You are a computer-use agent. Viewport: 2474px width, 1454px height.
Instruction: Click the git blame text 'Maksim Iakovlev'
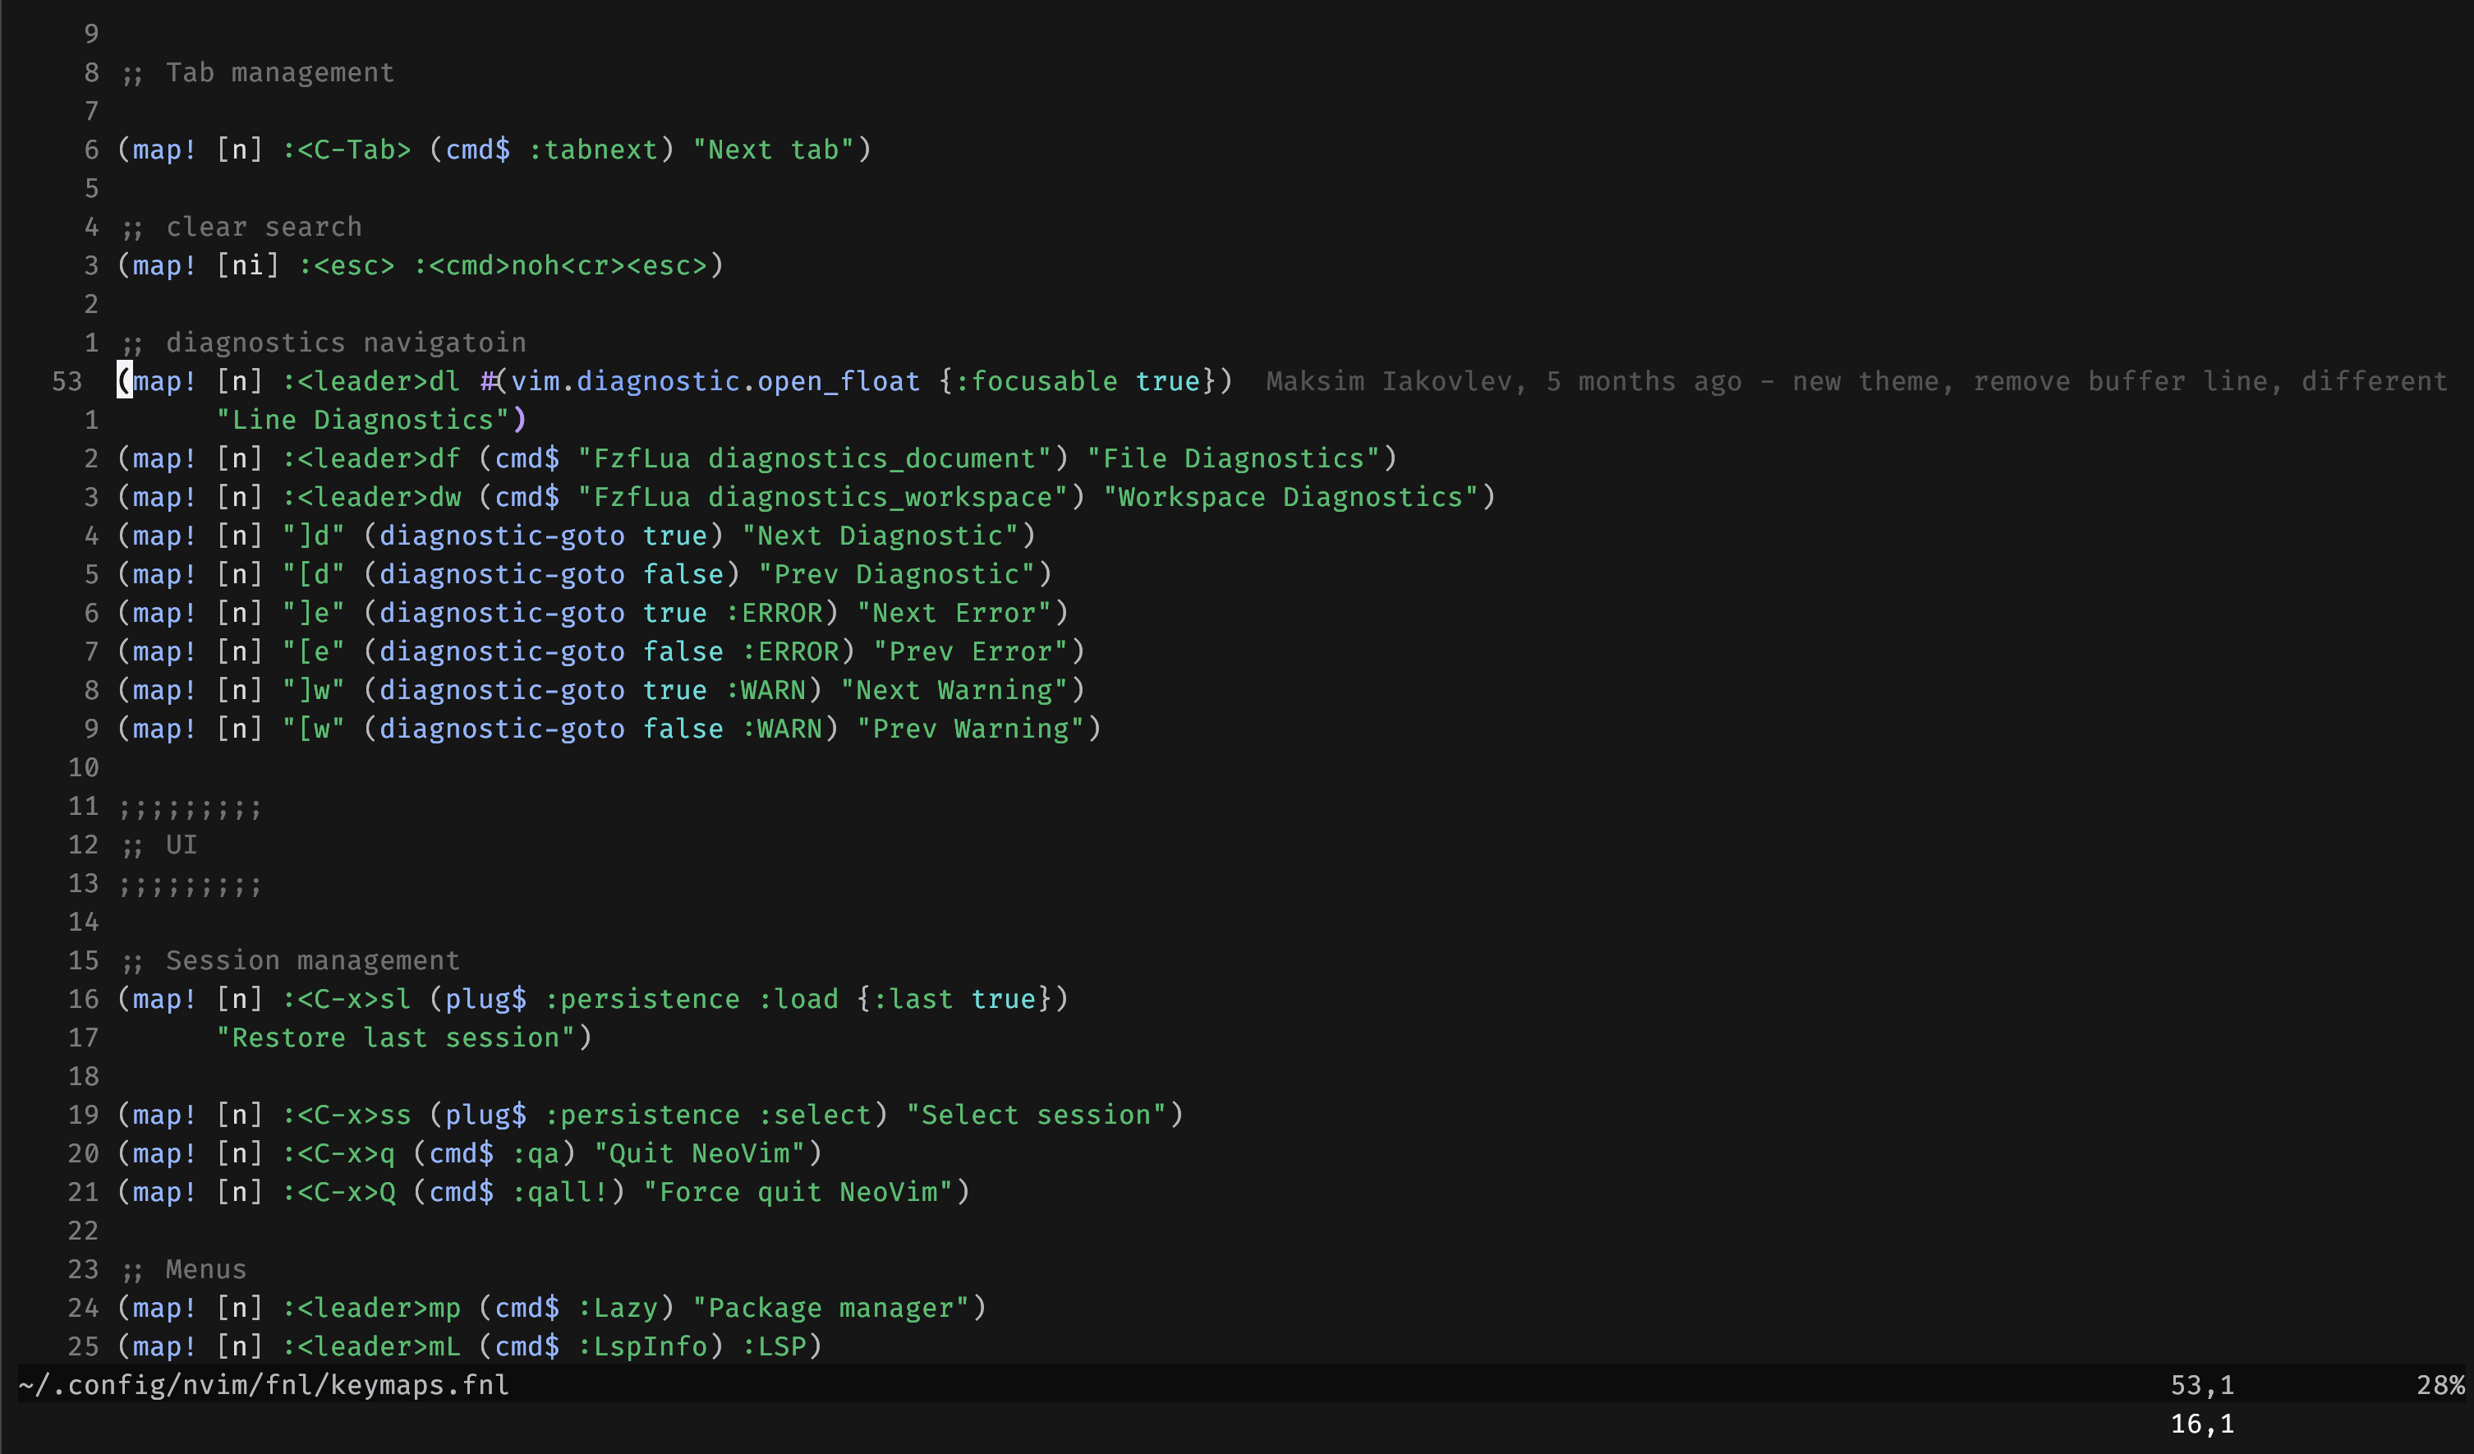pos(1388,381)
